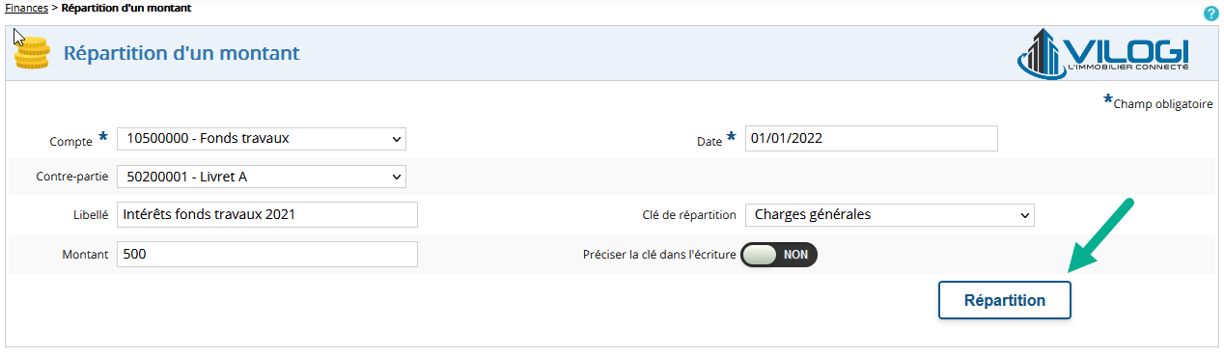Click the 'Clé de répartition' label
1224x357 pixels.
[689, 216]
